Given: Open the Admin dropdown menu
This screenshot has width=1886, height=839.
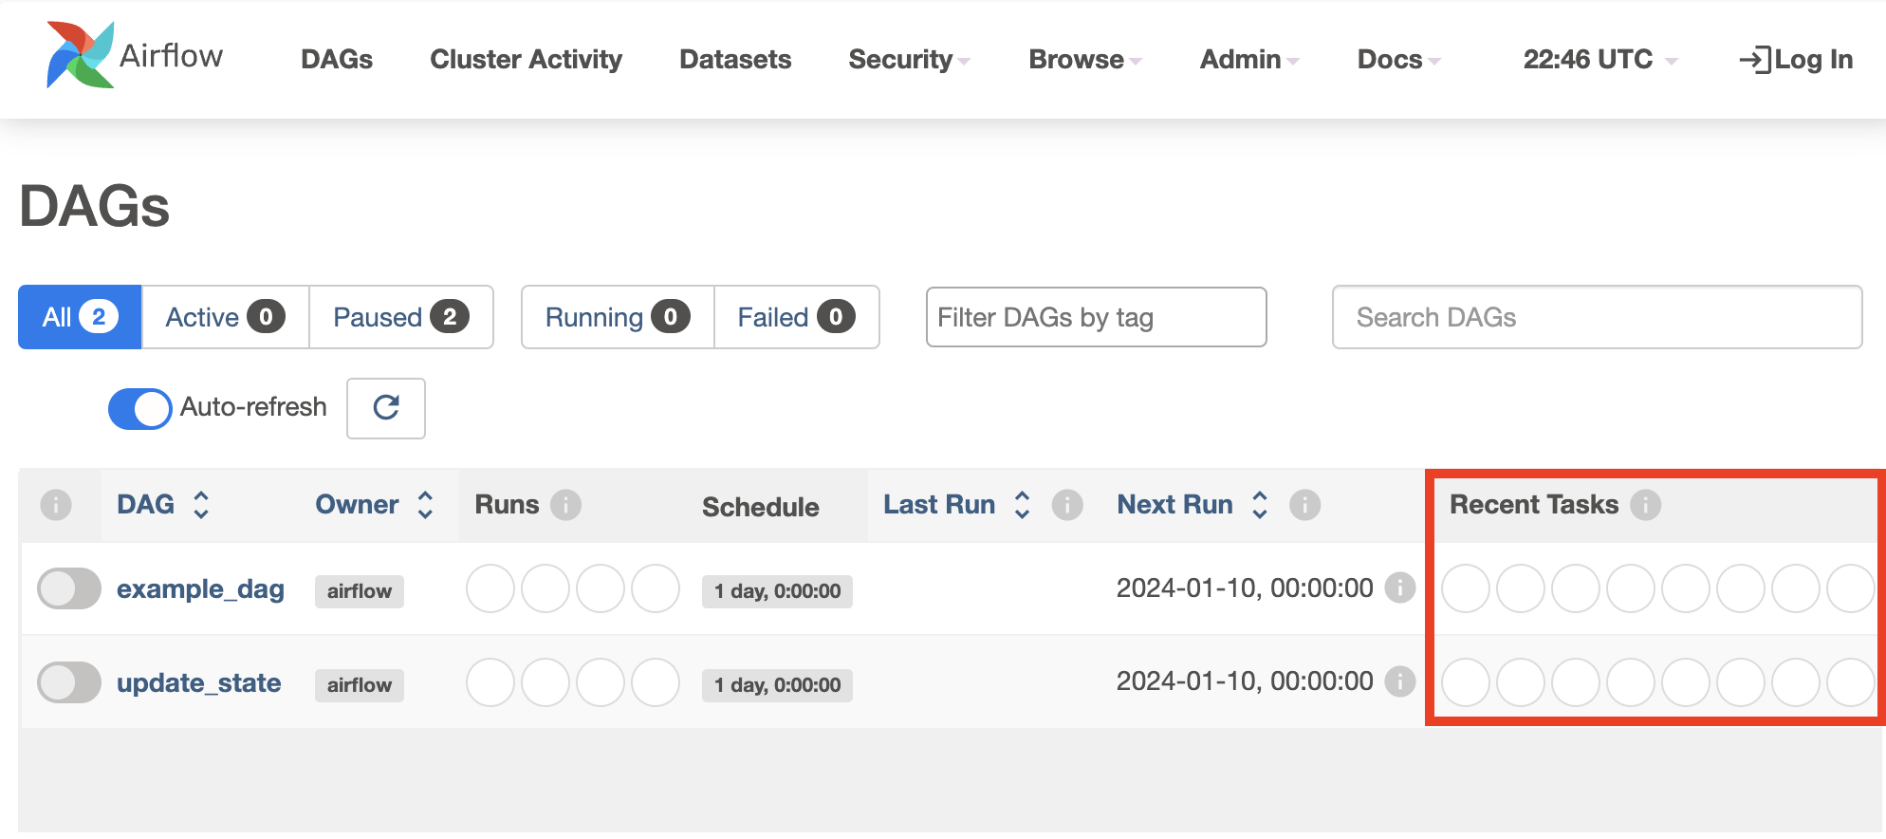Looking at the screenshot, I should click(x=1249, y=60).
